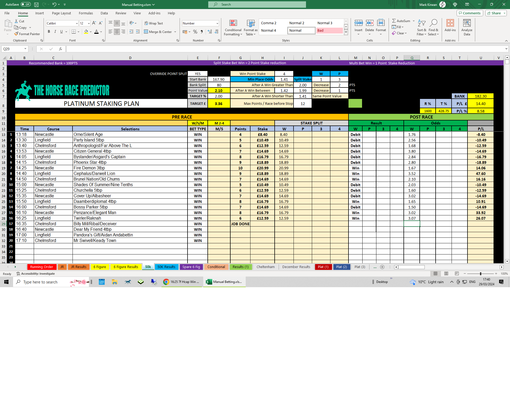Click the Format Painter brush
The width and height of the screenshot is (510, 418).
[x=16, y=34]
